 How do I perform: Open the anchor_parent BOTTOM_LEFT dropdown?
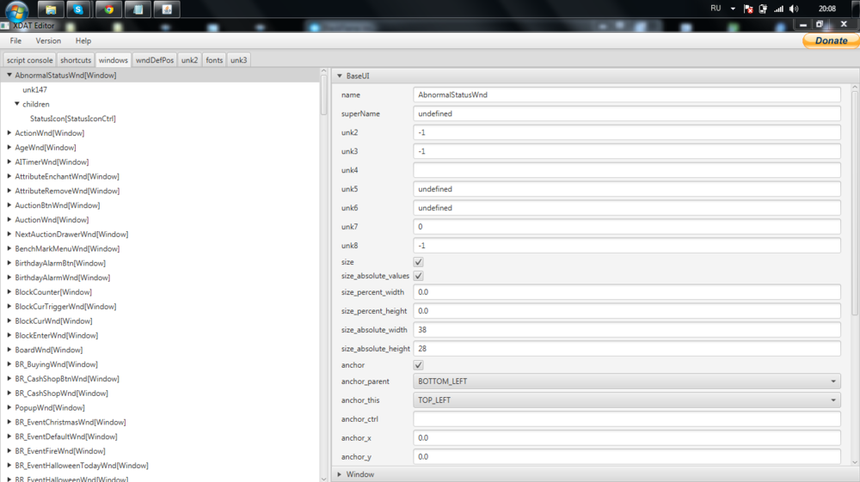pyautogui.click(x=626, y=381)
